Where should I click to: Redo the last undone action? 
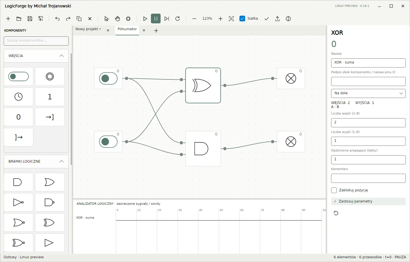tap(68, 19)
